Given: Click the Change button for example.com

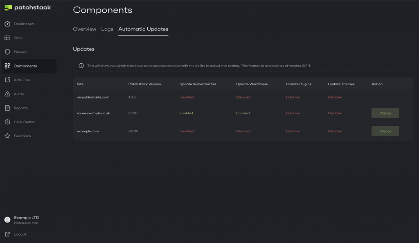Looking at the screenshot, I should [x=385, y=131].
